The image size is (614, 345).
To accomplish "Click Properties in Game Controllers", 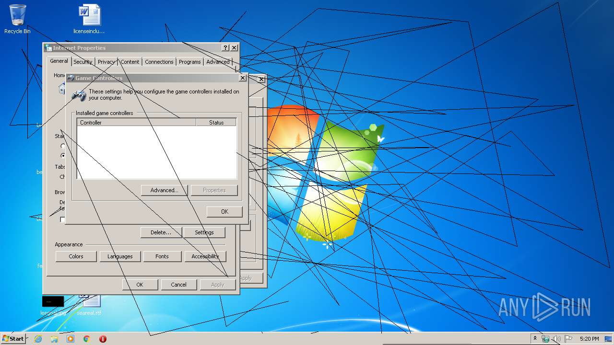I will pos(214,190).
